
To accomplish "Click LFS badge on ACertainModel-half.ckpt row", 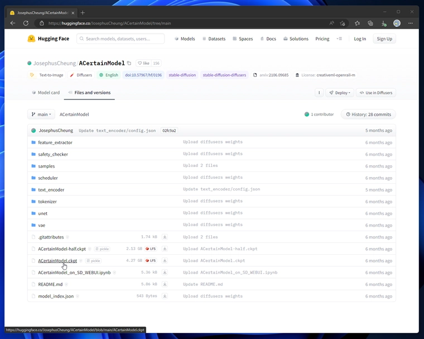I will tap(151, 249).
